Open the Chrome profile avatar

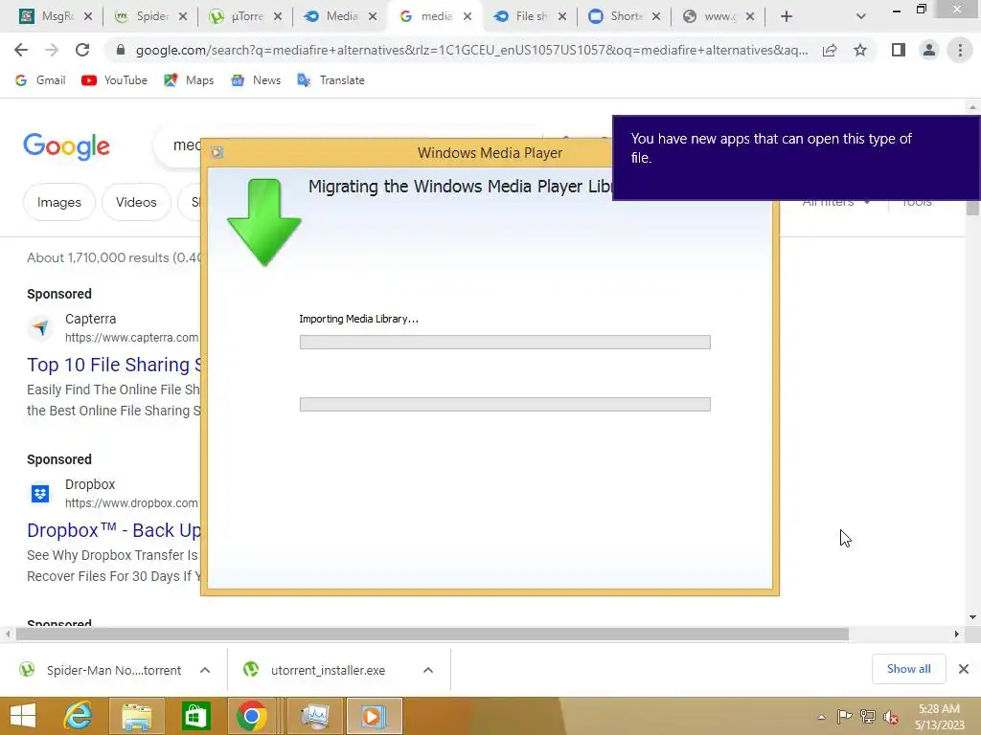pyautogui.click(x=929, y=50)
